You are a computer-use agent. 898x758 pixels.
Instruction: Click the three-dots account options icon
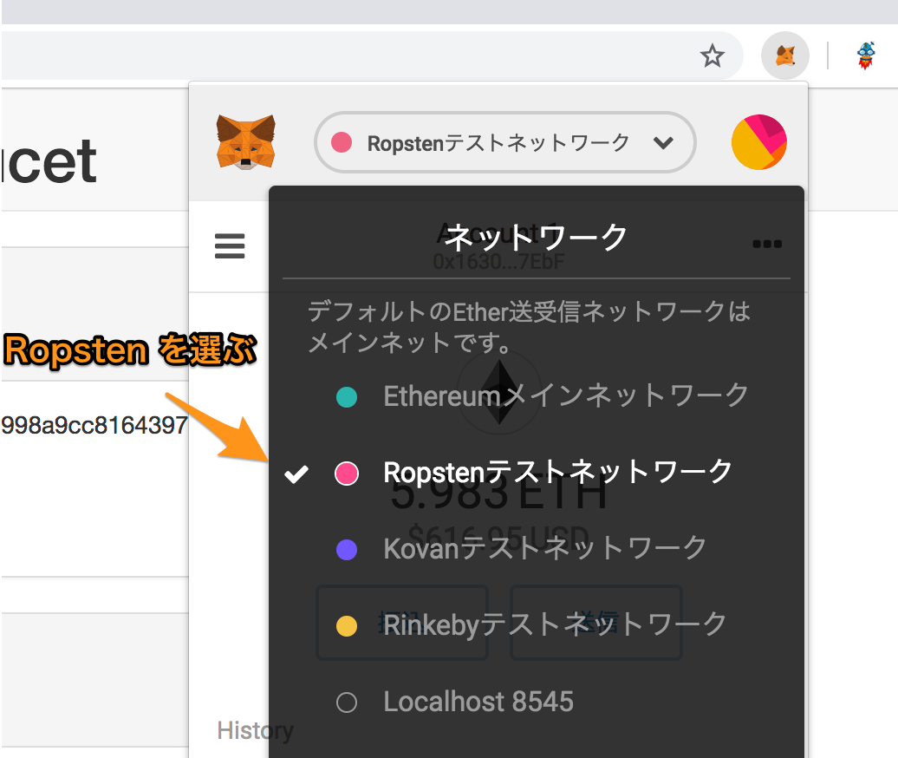coord(767,244)
